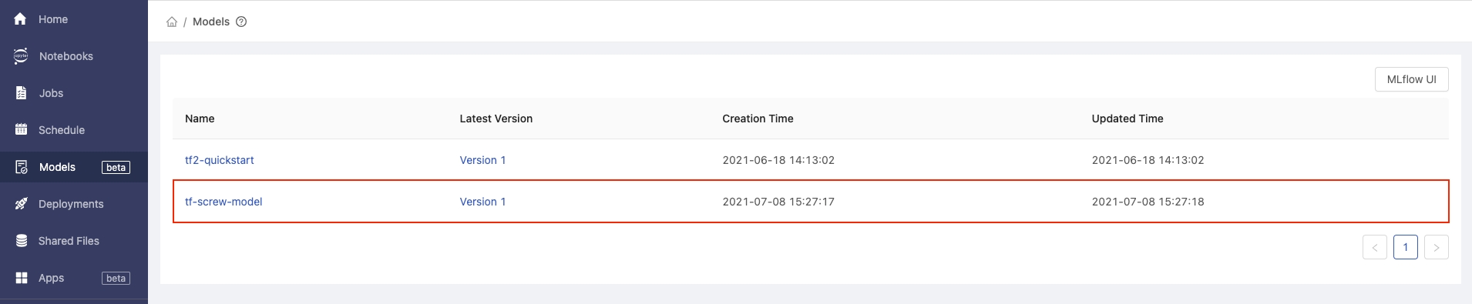Open the Notebooks Jupyter icon
The image size is (1472, 304).
[21, 56]
